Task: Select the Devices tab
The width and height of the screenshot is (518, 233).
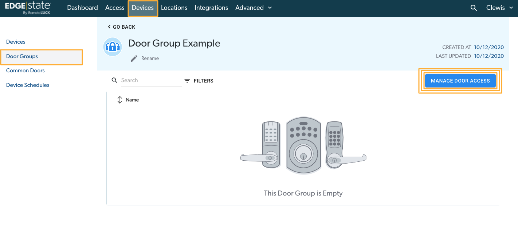Action: pos(143,8)
